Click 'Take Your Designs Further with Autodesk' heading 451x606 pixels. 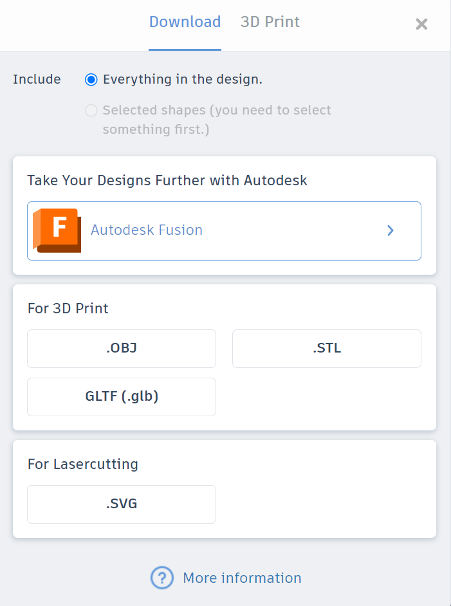click(167, 180)
